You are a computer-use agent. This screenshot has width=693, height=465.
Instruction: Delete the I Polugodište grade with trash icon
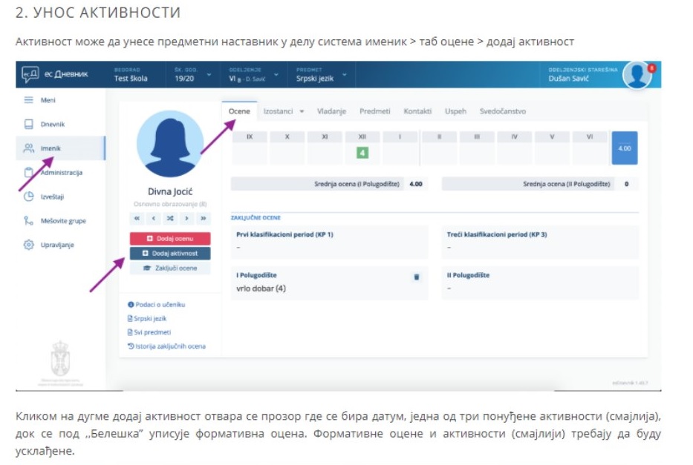tap(416, 277)
